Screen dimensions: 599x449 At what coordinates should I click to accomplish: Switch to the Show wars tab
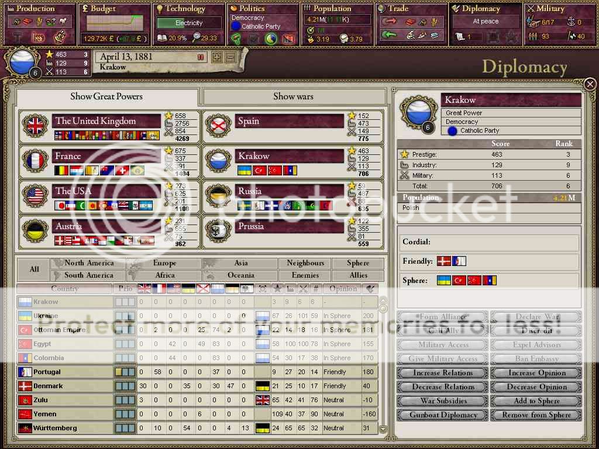(292, 96)
